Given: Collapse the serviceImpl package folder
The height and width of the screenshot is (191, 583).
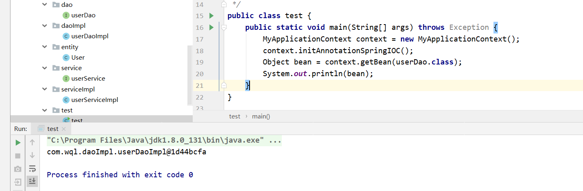Looking at the screenshot, I should coord(45,89).
